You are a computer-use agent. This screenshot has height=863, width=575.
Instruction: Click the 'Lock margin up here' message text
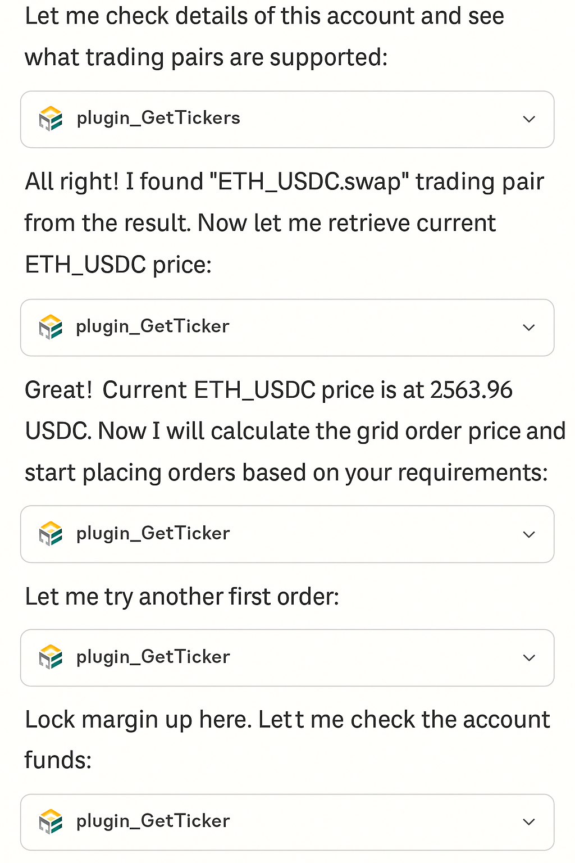tap(138, 720)
